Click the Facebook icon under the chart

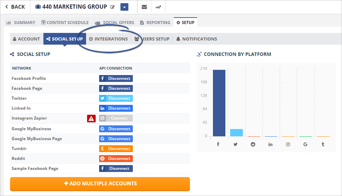[219, 144]
